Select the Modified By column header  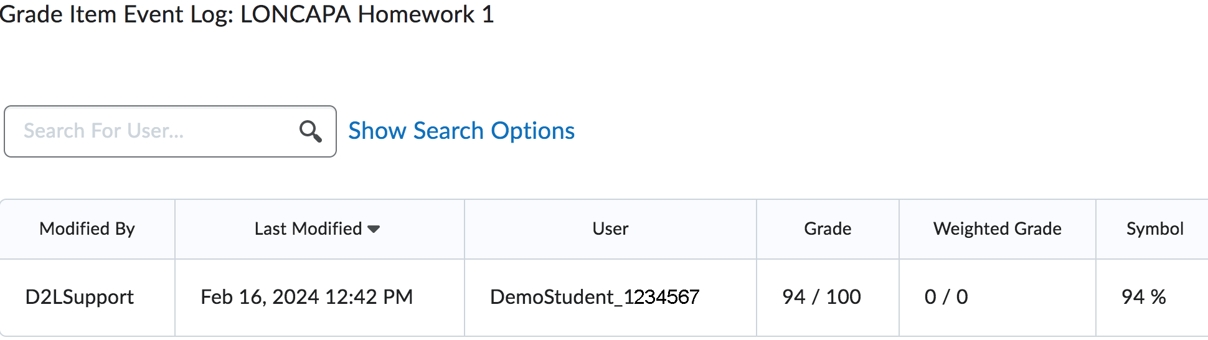(87, 229)
